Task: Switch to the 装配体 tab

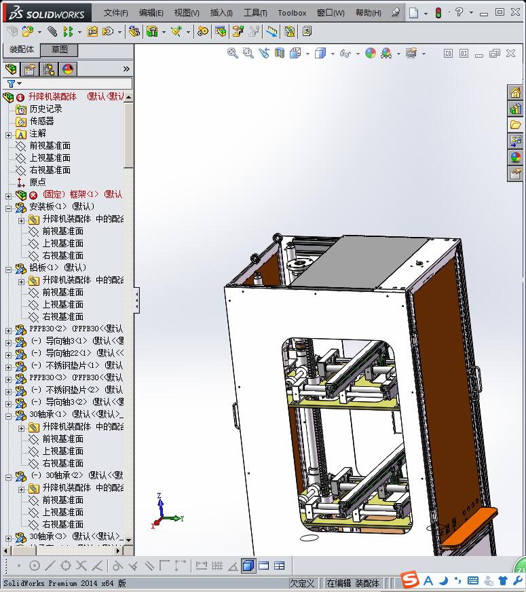Action: [22, 50]
